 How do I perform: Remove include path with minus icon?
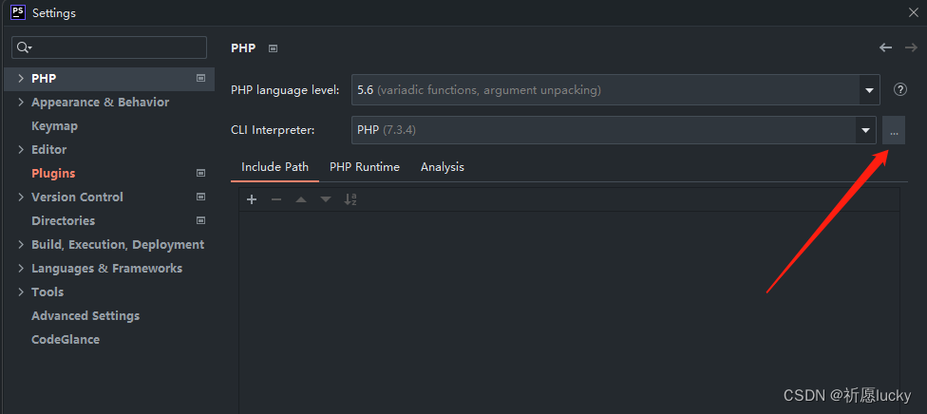(x=276, y=200)
